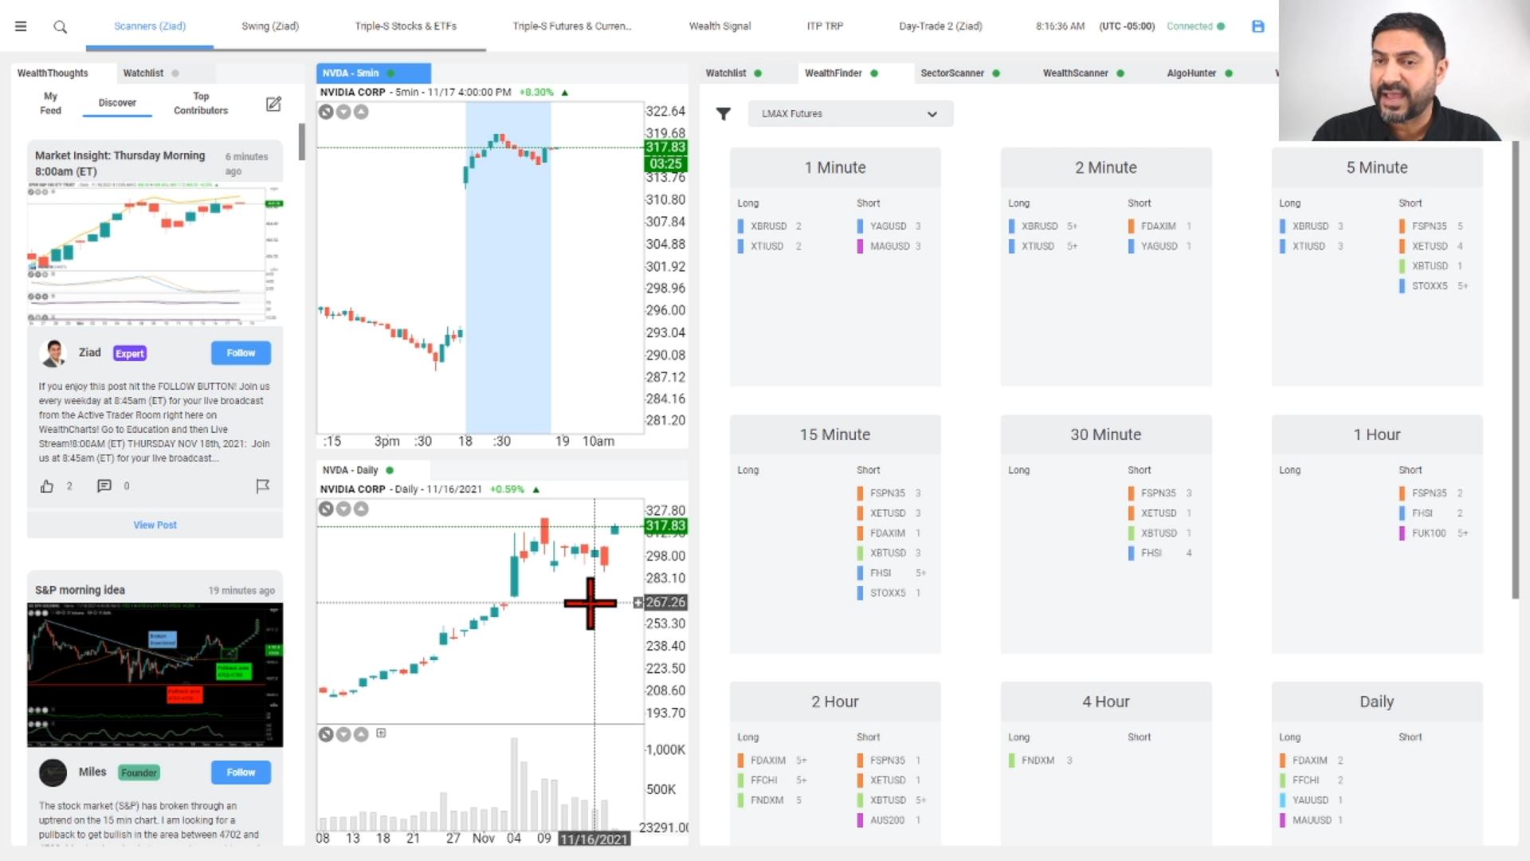The height and width of the screenshot is (861, 1530).
Task: Hide the daily volume pane indicator
Action: (x=326, y=734)
